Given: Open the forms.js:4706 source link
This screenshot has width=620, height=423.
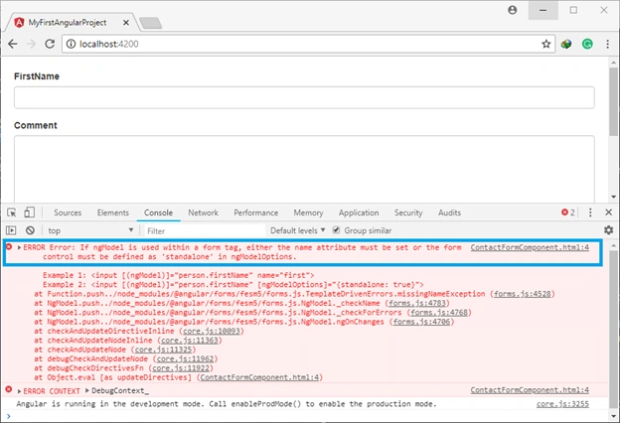Looking at the screenshot, I should coord(421,322).
